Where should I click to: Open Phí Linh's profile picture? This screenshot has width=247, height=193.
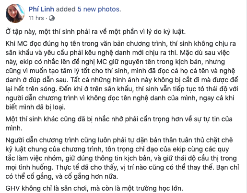coord(15,13)
